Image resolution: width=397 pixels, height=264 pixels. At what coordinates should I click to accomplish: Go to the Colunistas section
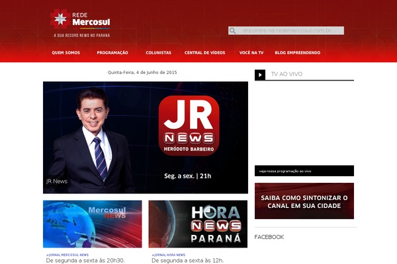click(x=159, y=53)
